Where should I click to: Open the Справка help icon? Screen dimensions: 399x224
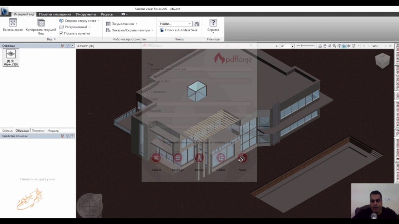tap(213, 23)
